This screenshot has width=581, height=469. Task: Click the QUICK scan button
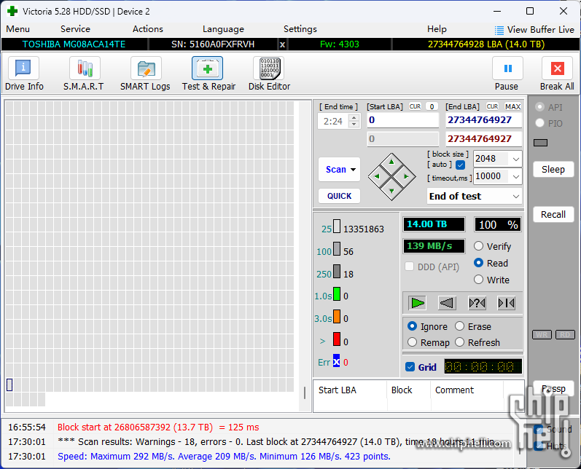pos(339,196)
